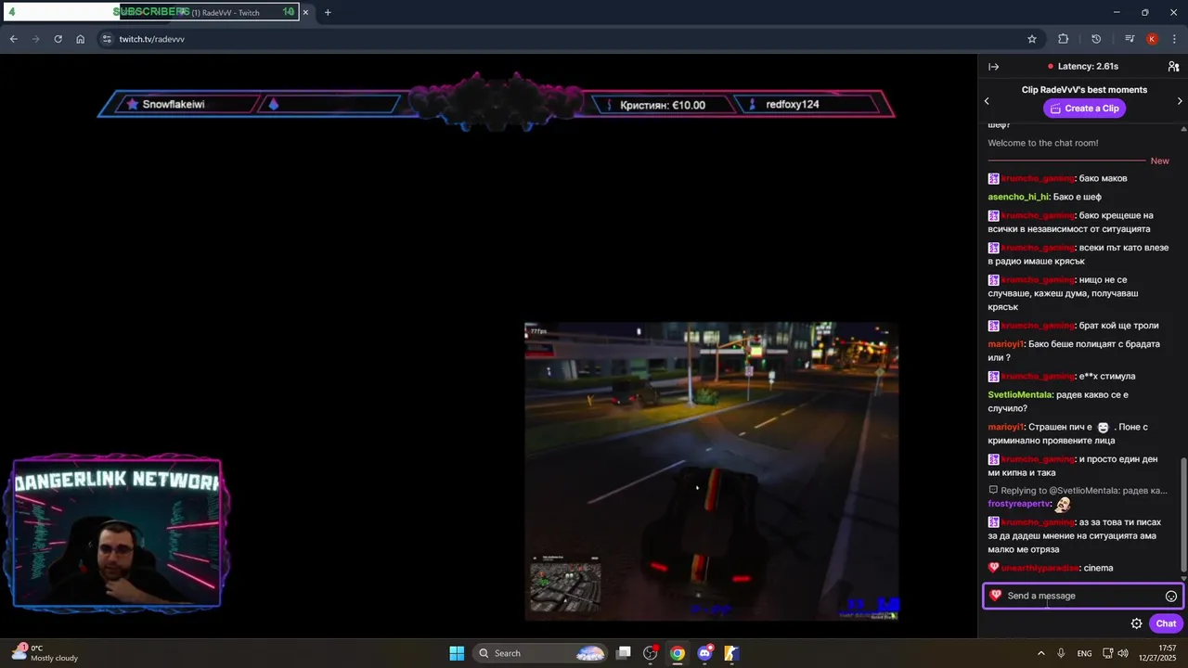View site information icon in address bar
Viewport: 1188px width, 668px height.
[107, 39]
